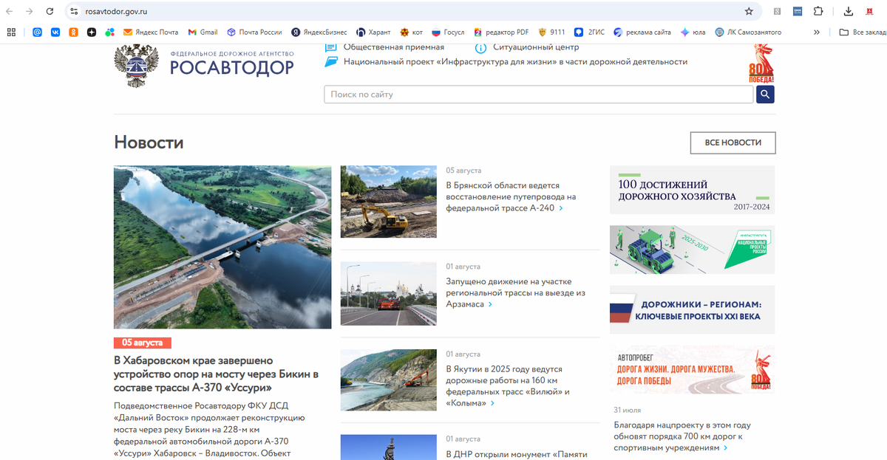Open the 2ГИС bookmark
This screenshot has width=887, height=460.
(x=591, y=32)
